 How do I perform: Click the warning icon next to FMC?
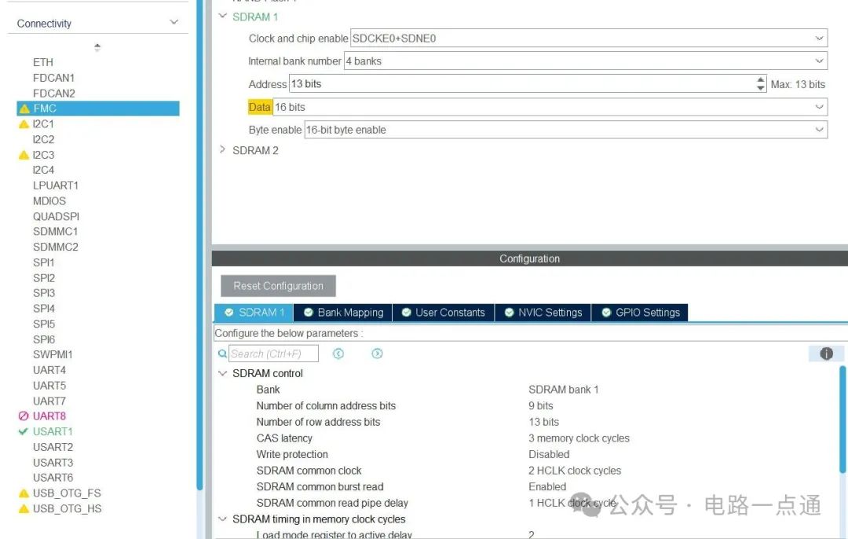coord(24,108)
